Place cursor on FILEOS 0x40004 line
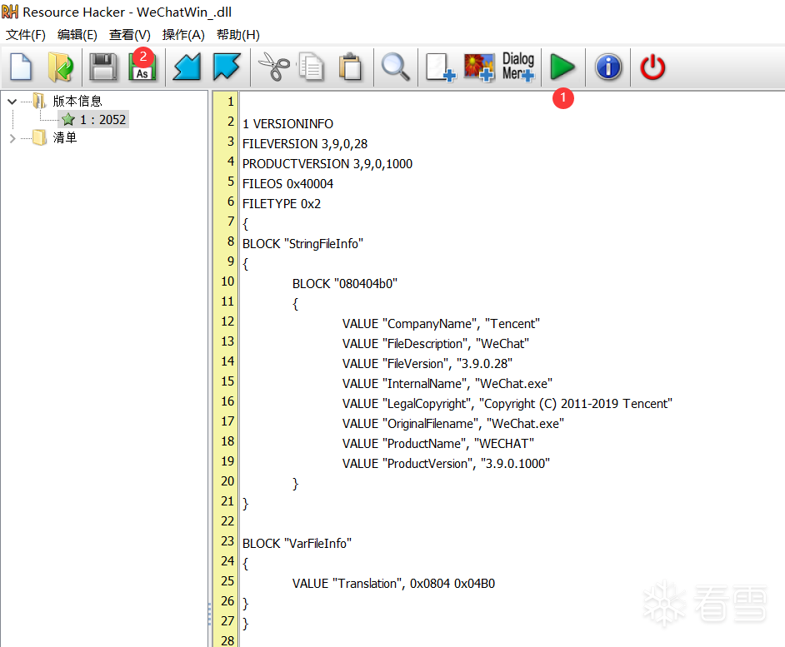 click(287, 184)
